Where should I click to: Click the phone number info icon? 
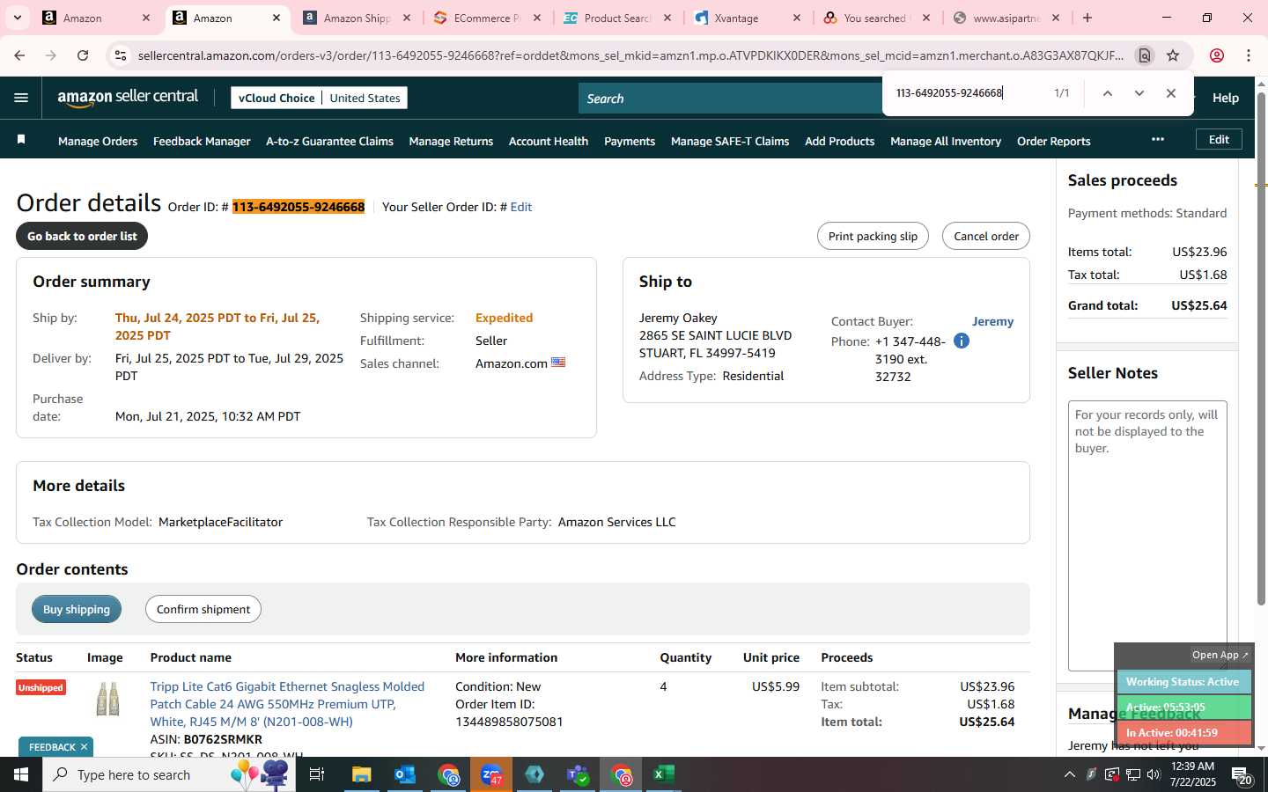tap(962, 341)
